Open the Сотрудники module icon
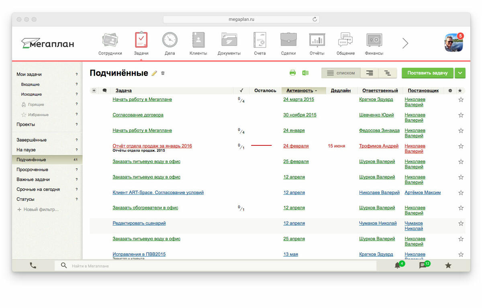This screenshot has height=308, width=482. tap(110, 41)
